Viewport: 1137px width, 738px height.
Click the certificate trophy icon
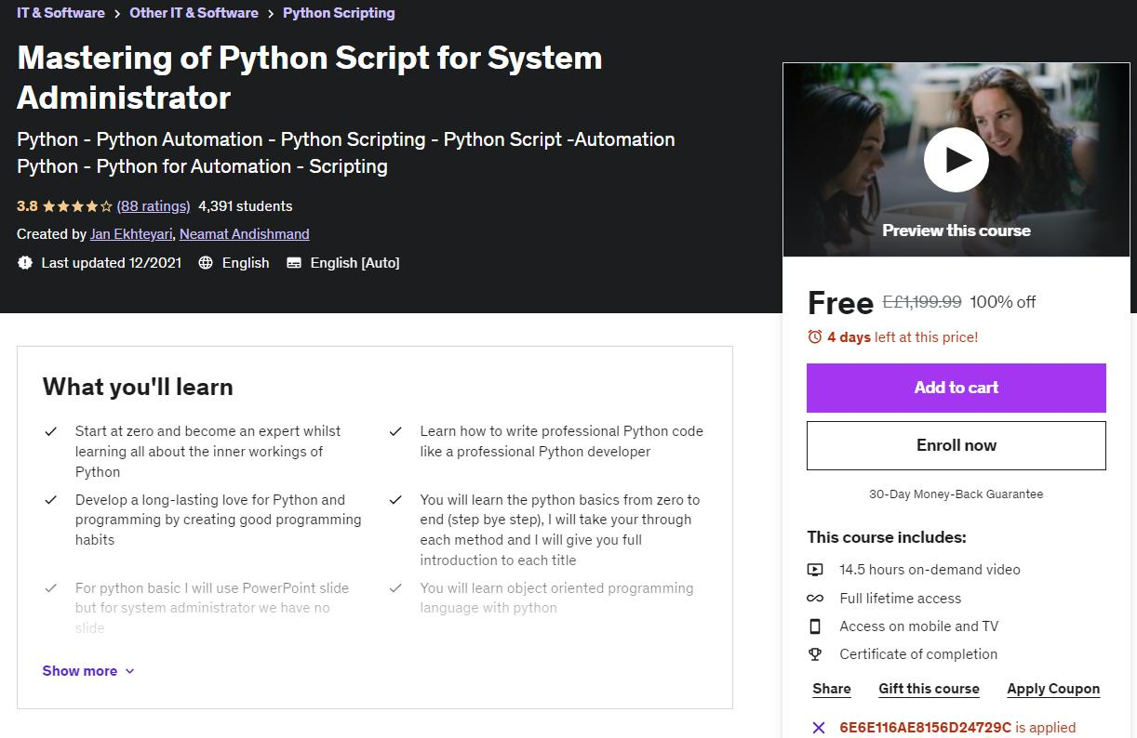815,654
